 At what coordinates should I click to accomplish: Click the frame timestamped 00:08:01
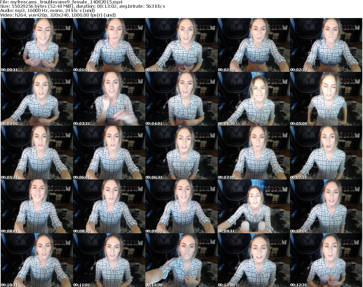37,206
